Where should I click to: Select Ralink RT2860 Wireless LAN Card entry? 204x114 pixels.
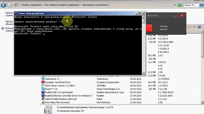pos(61,99)
